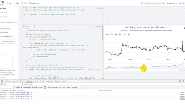Click the chart navigator handle

tap(144, 65)
